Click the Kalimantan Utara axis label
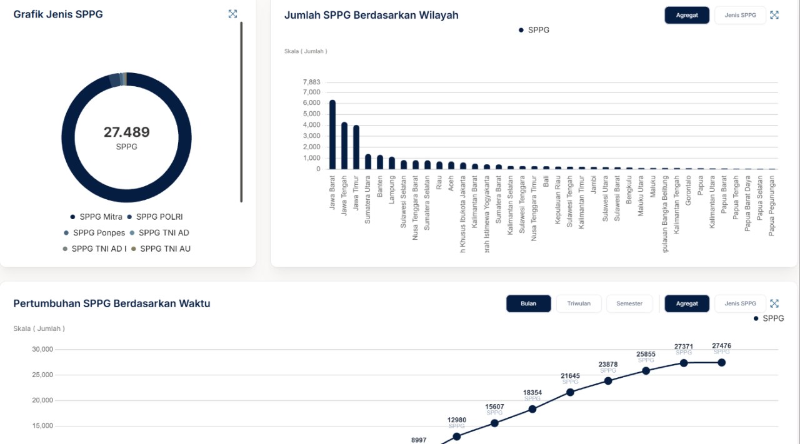800x444 pixels. tap(712, 202)
